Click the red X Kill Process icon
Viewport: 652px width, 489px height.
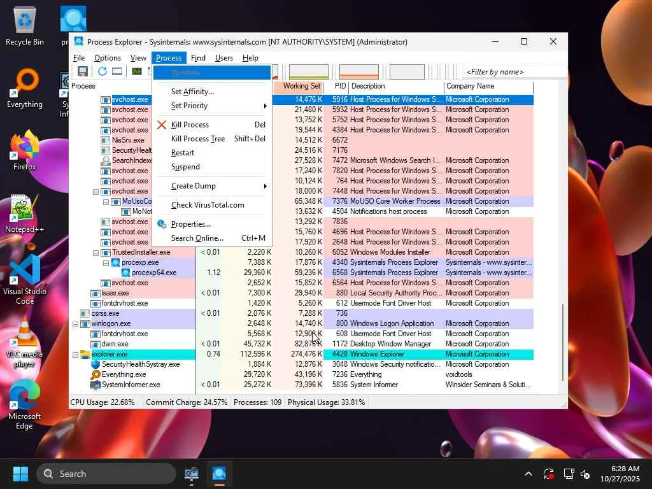(x=162, y=125)
